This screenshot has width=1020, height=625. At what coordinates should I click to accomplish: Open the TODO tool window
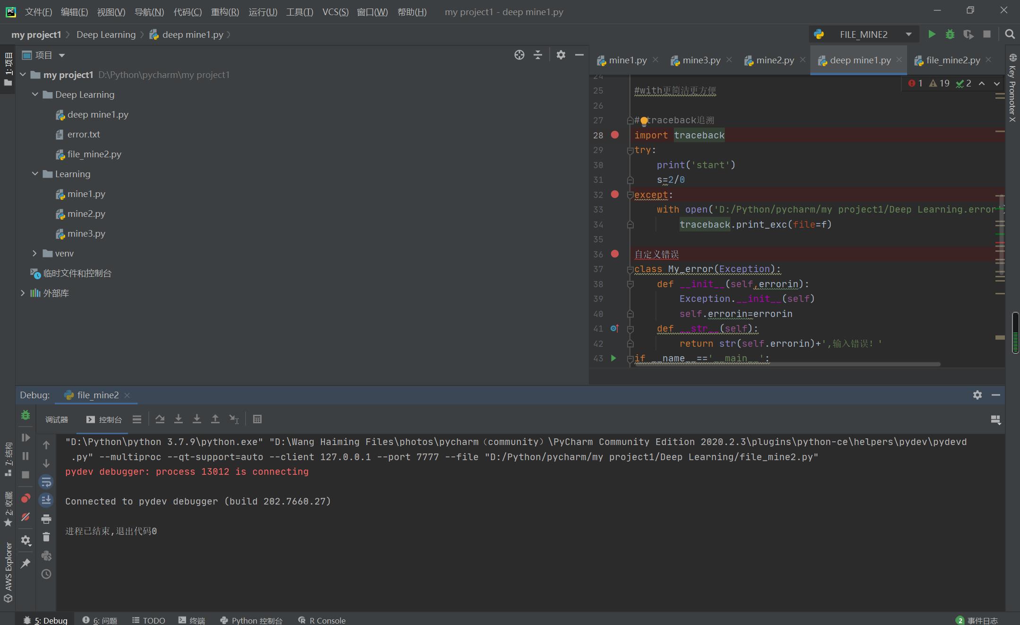[x=148, y=620]
